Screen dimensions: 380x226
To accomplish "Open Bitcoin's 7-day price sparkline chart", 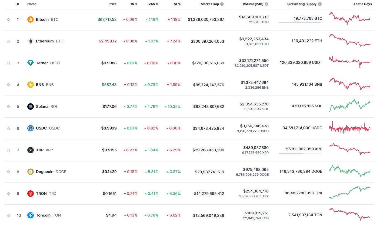I will [350, 18].
